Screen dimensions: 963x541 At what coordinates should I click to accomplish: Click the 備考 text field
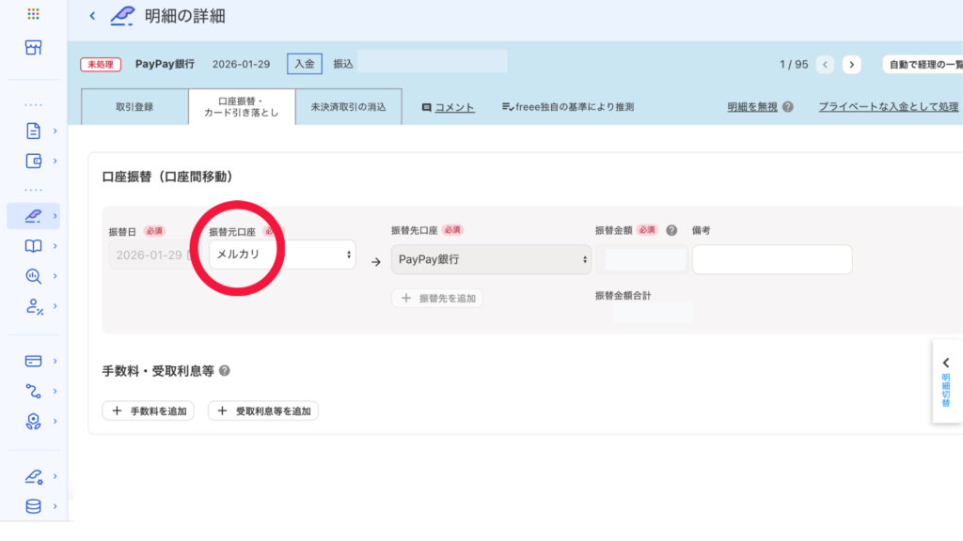pos(771,259)
